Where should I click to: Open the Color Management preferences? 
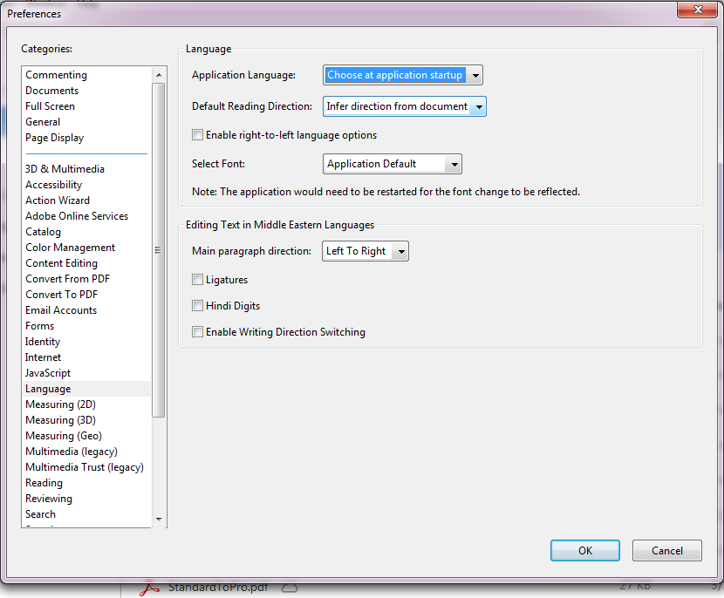[x=70, y=247]
